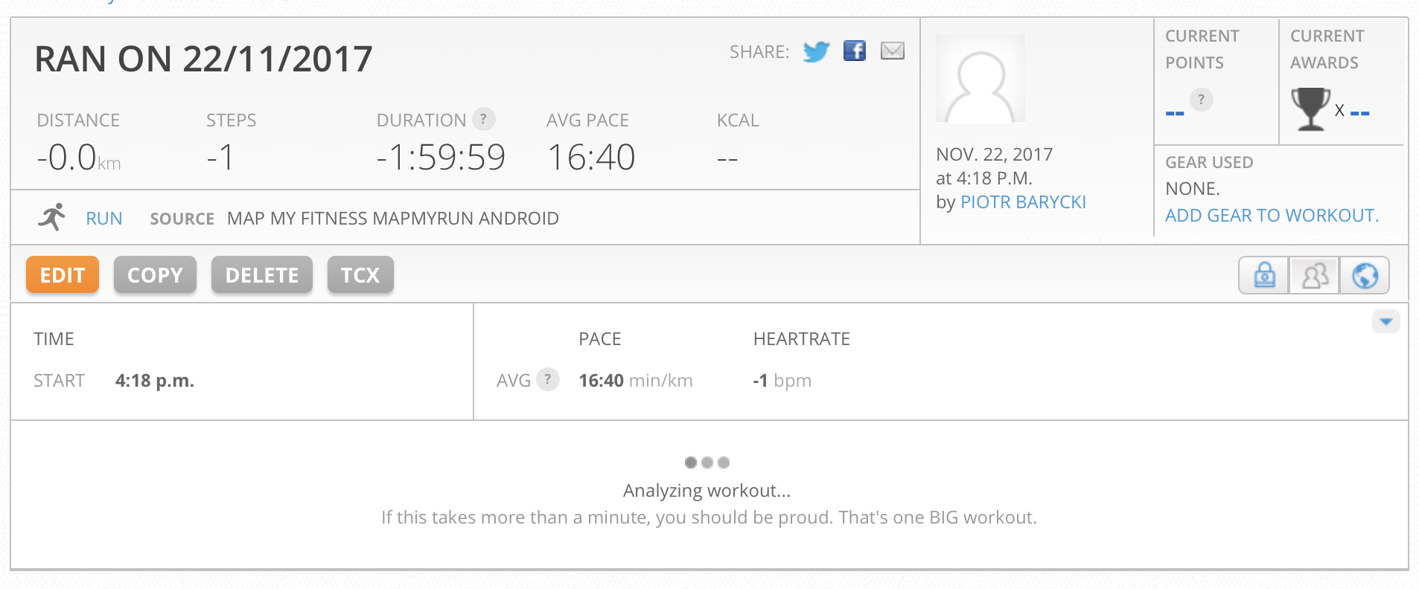Screen dimensions: 1419x589
Task: Set workout privacy to friends only
Action: [x=1315, y=275]
